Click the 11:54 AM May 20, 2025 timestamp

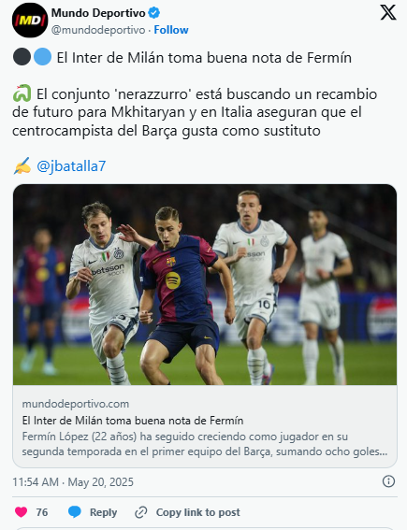pos(73,481)
